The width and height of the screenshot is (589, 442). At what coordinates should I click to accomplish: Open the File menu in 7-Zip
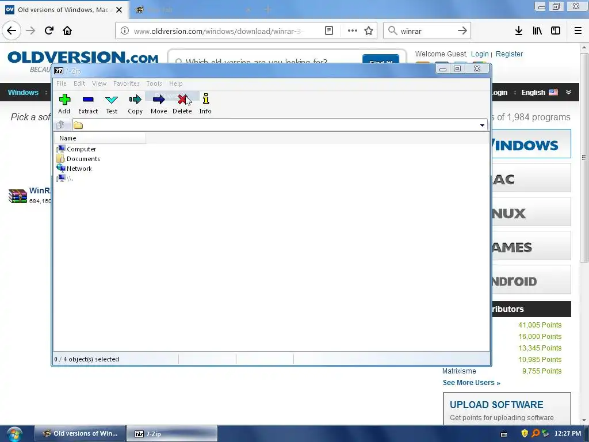coord(61,83)
